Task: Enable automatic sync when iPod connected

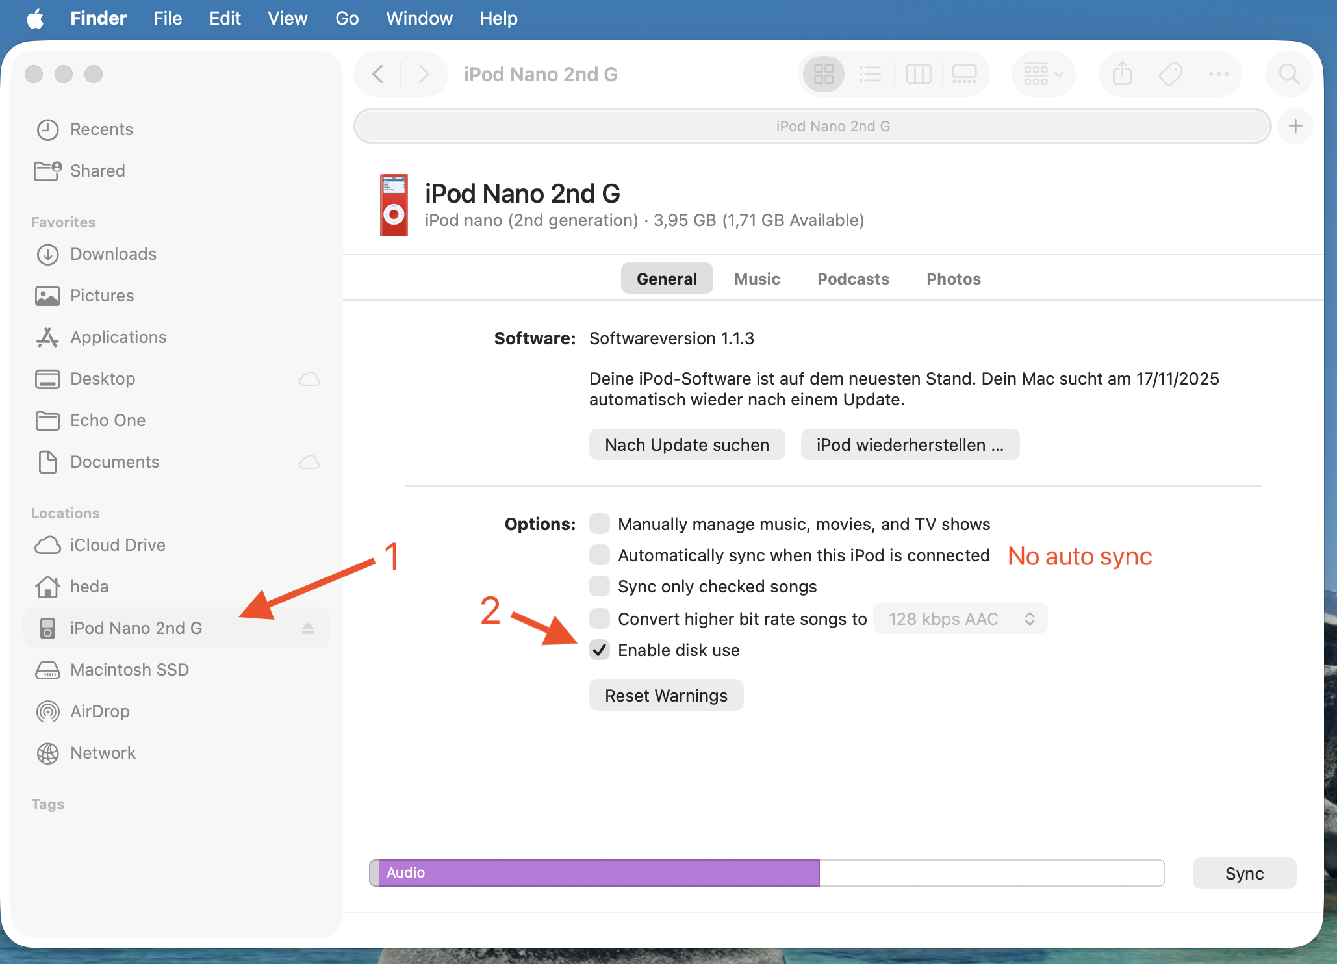Action: click(600, 555)
